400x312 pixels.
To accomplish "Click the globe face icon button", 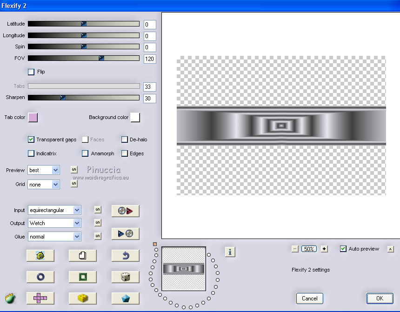I will point(40,255).
